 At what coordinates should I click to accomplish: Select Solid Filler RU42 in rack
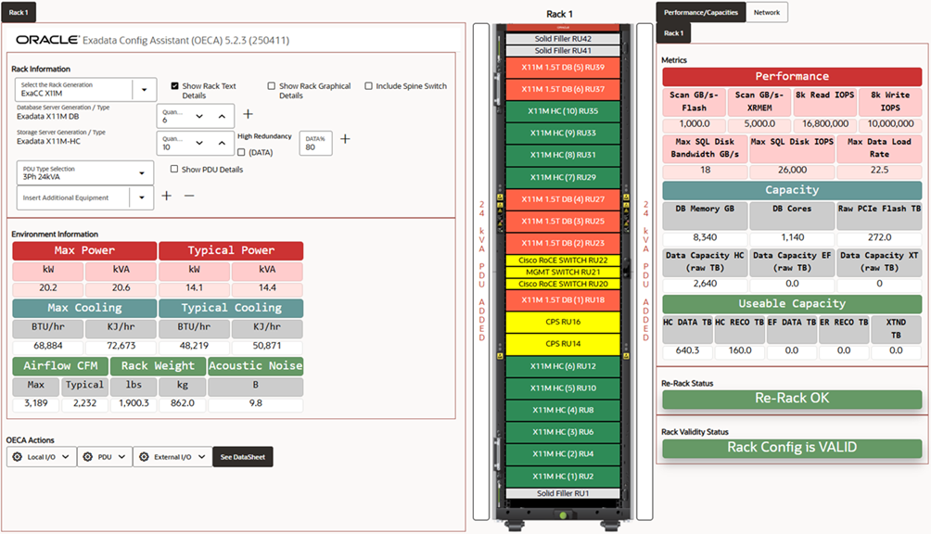[563, 39]
